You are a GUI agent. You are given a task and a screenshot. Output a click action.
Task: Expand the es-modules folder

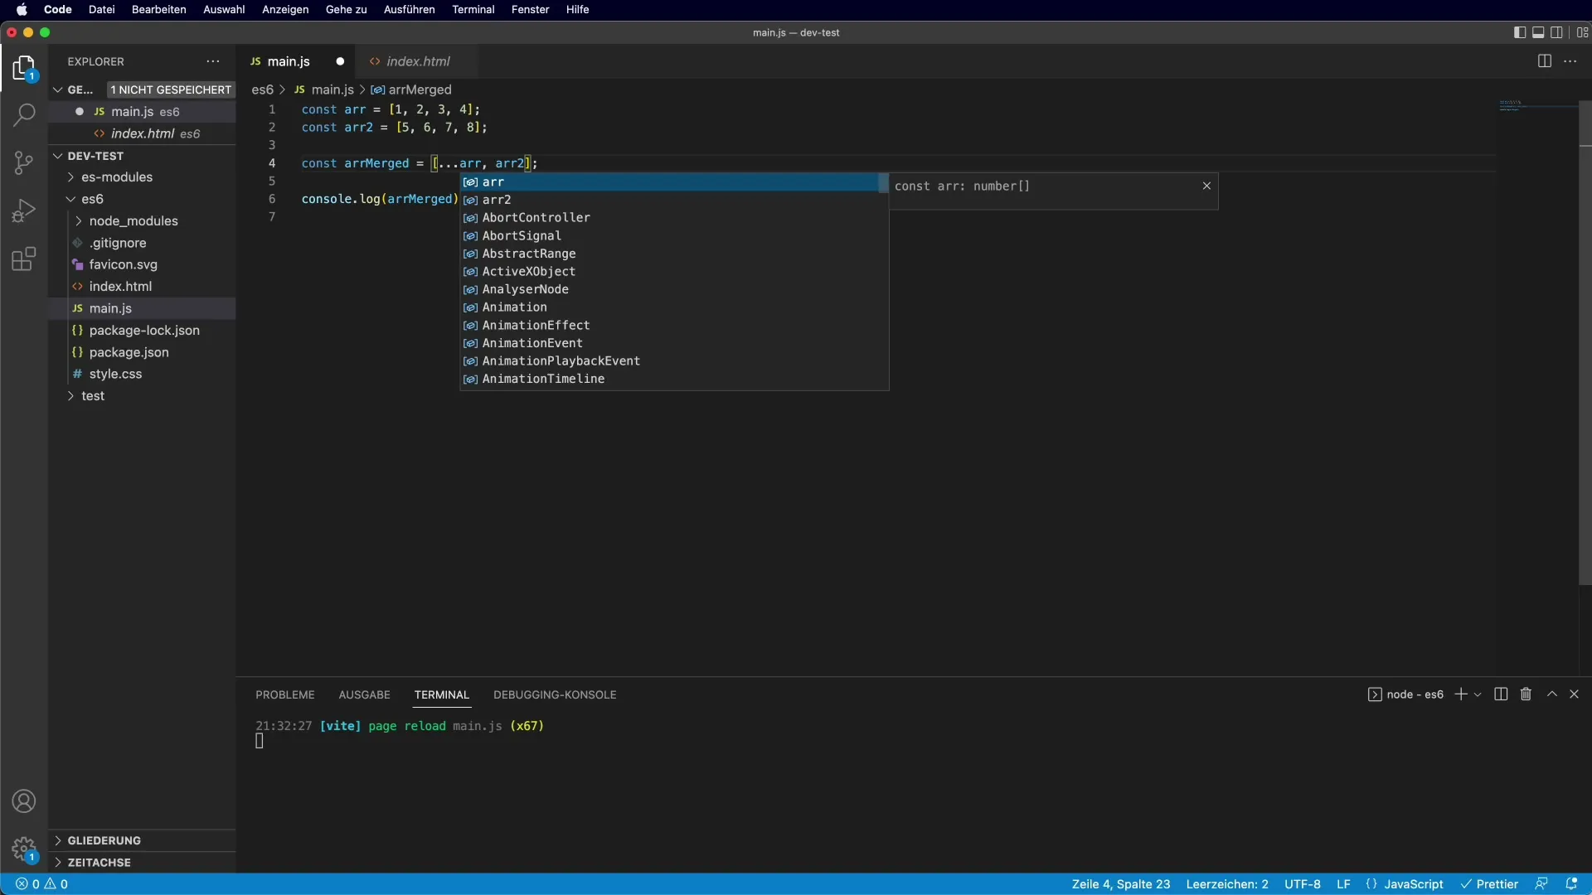(x=117, y=177)
